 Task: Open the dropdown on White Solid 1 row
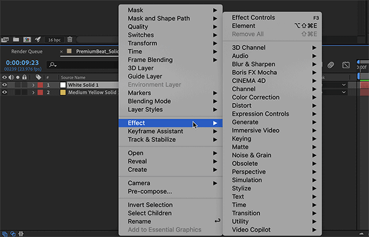(x=344, y=85)
